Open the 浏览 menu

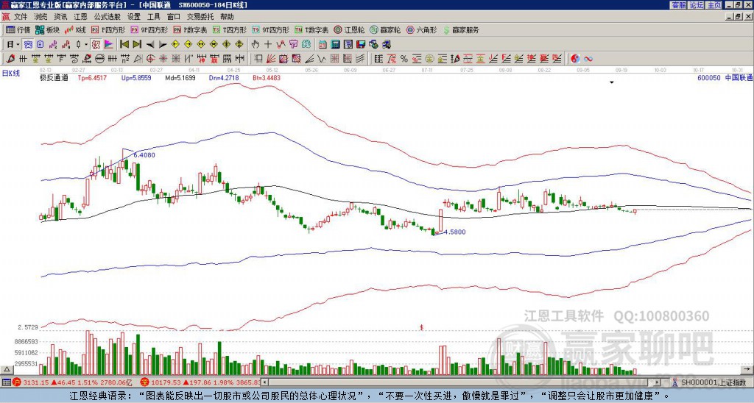pyautogui.click(x=41, y=17)
